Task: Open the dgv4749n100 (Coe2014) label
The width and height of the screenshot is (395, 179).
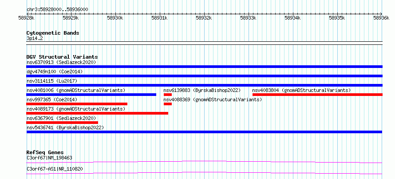Action: pyautogui.click(x=55, y=72)
